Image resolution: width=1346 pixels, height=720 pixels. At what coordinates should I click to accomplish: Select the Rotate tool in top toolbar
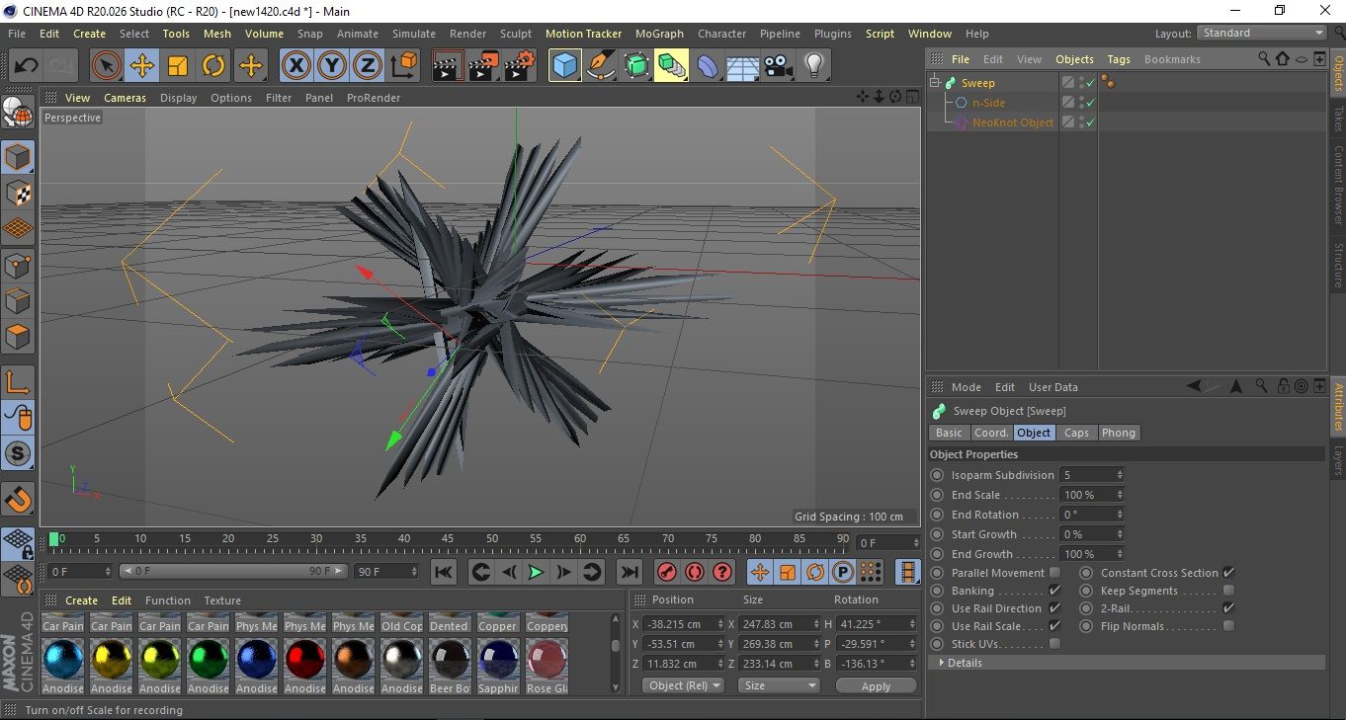pyautogui.click(x=213, y=66)
